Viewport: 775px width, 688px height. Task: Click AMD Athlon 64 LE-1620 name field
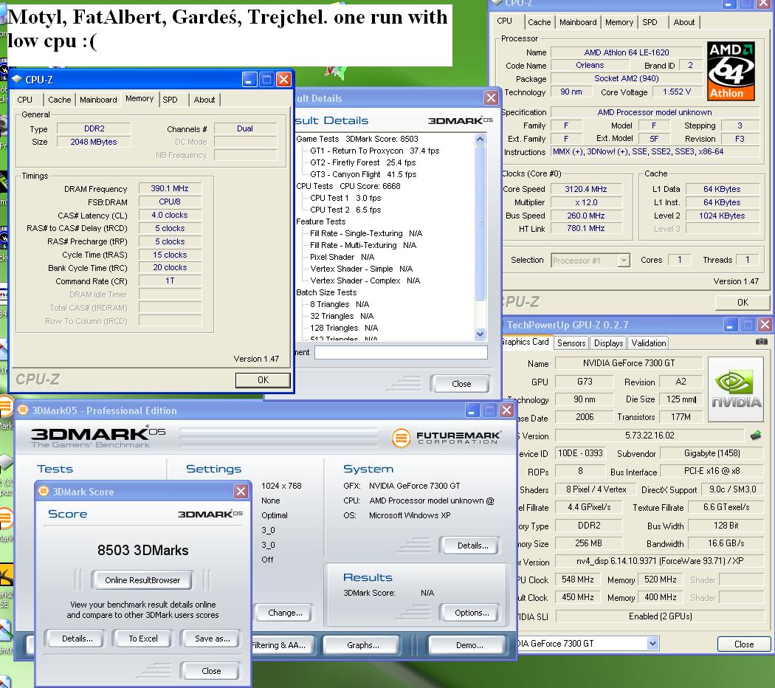(x=626, y=52)
